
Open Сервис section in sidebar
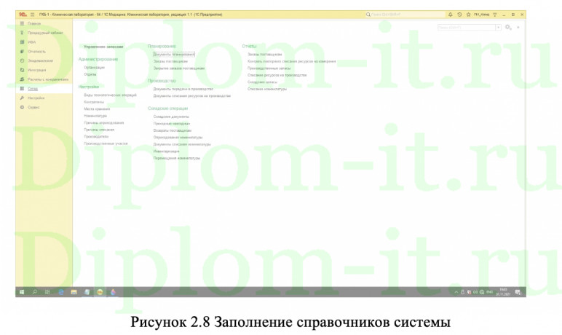coord(33,107)
